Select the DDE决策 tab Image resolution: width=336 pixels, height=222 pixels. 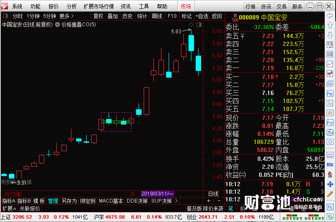(137, 201)
